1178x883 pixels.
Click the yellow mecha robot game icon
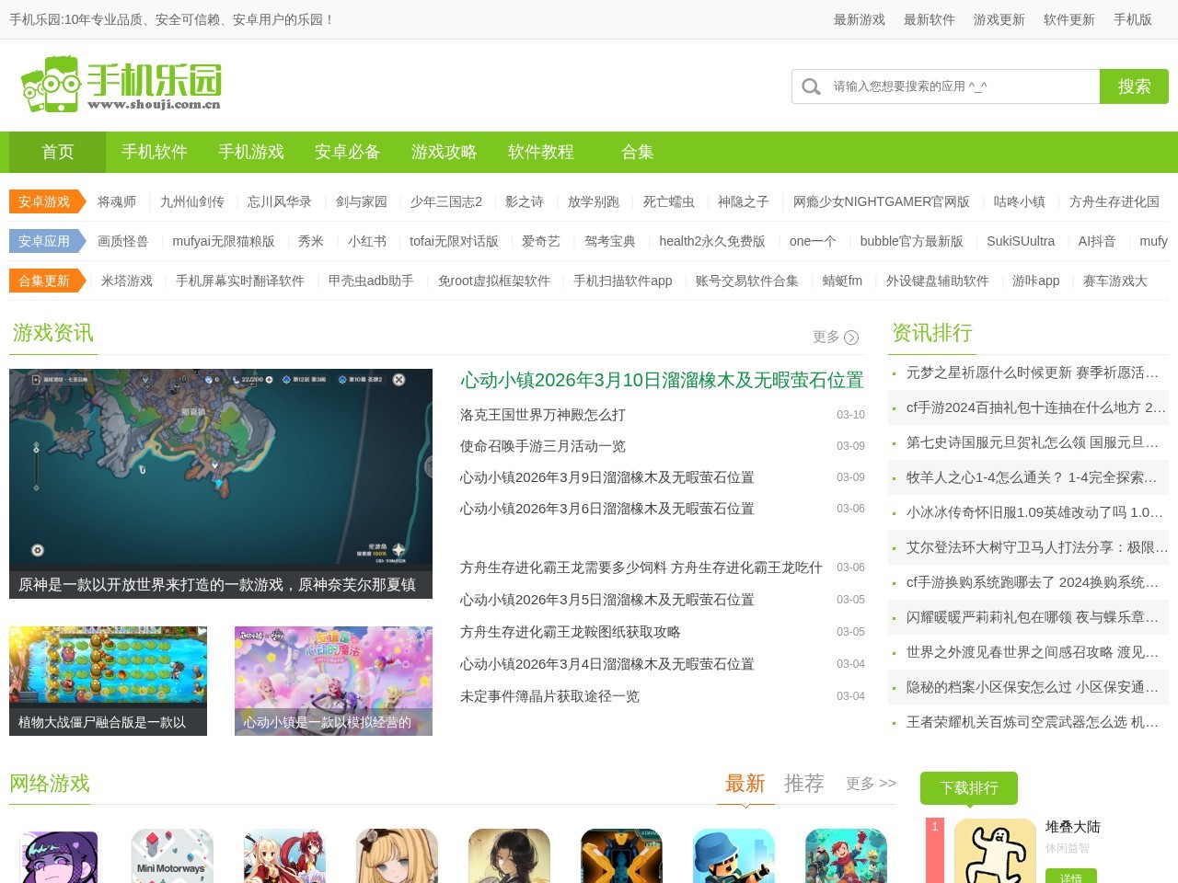pyautogui.click(x=621, y=855)
